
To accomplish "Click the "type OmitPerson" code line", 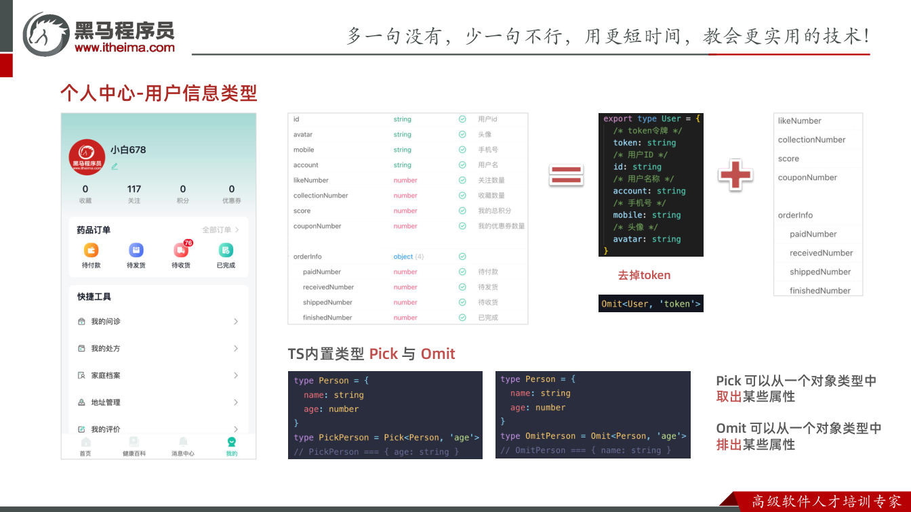I will [x=593, y=436].
